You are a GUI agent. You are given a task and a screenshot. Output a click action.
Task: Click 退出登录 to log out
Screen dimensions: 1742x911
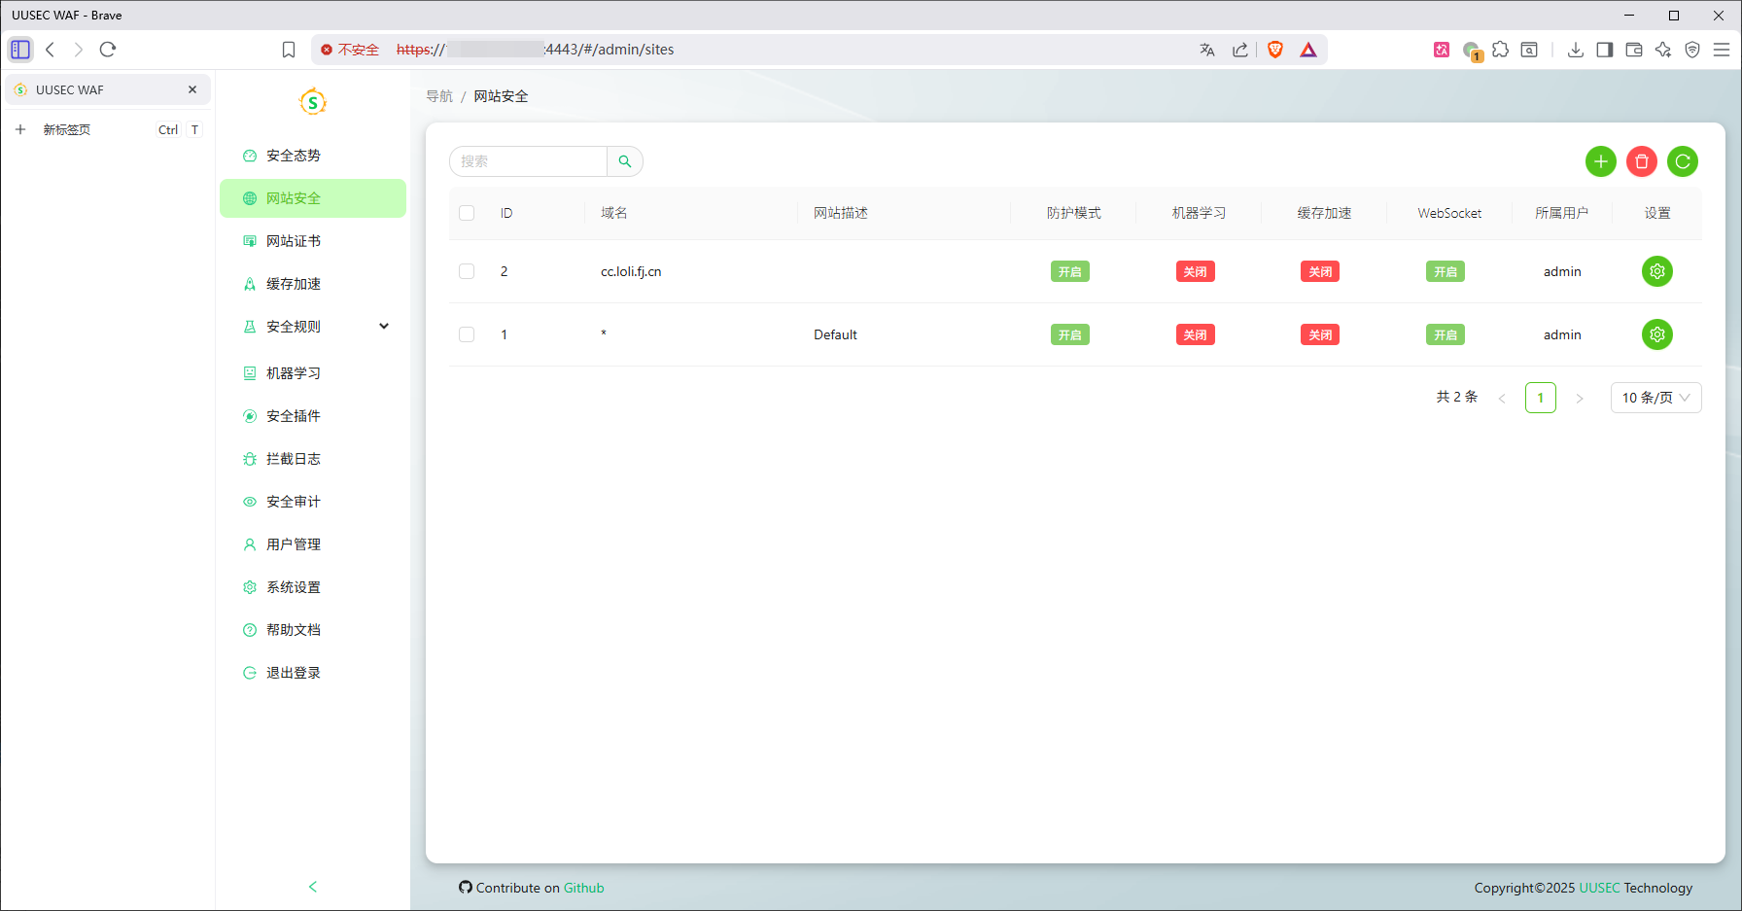(313, 673)
